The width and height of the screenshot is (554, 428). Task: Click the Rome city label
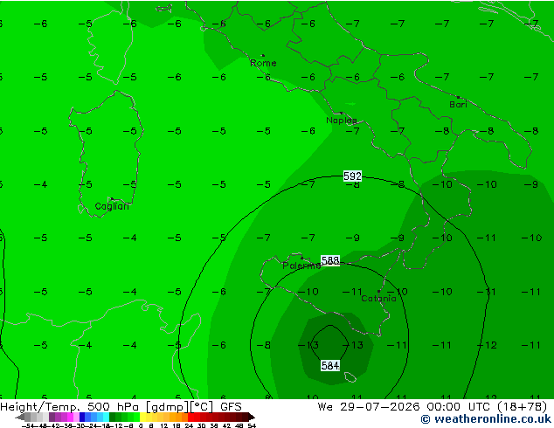tap(263, 63)
